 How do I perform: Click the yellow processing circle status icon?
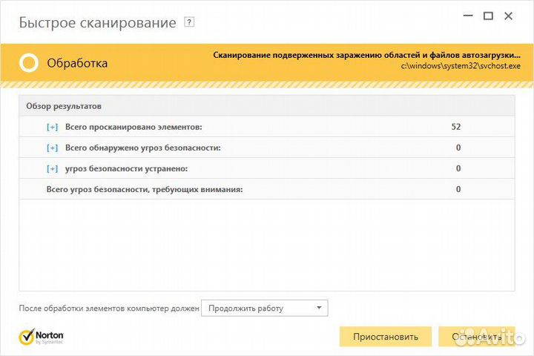(x=29, y=63)
